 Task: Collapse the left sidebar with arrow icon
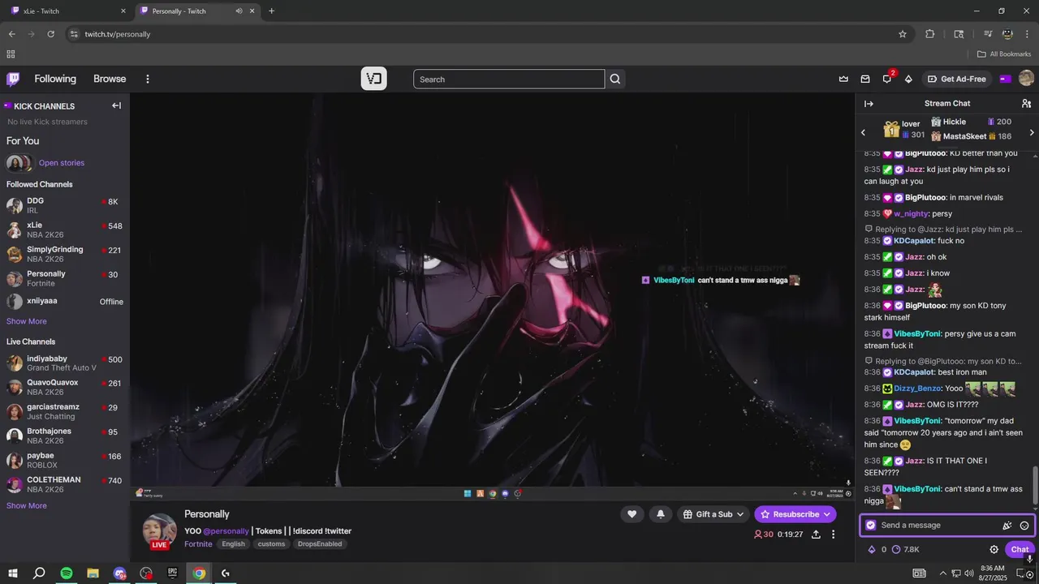click(x=116, y=105)
